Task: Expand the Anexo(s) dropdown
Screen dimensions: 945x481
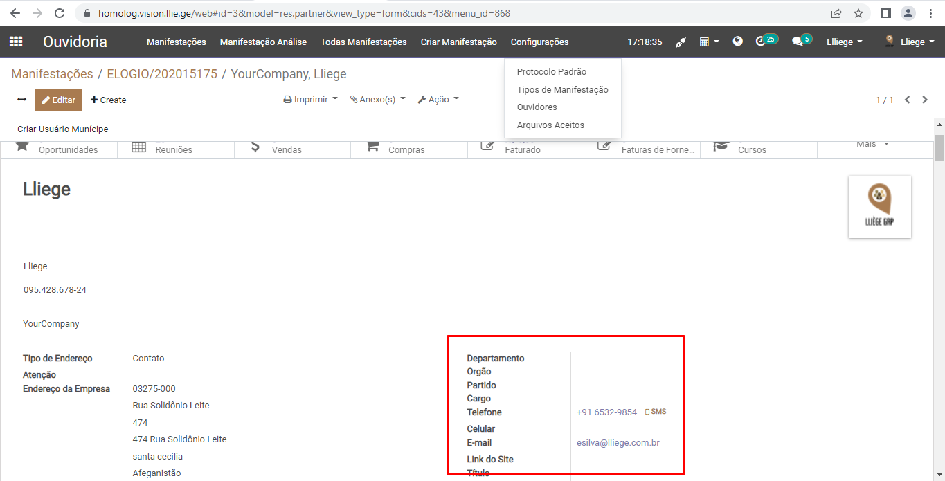Action: (x=377, y=100)
